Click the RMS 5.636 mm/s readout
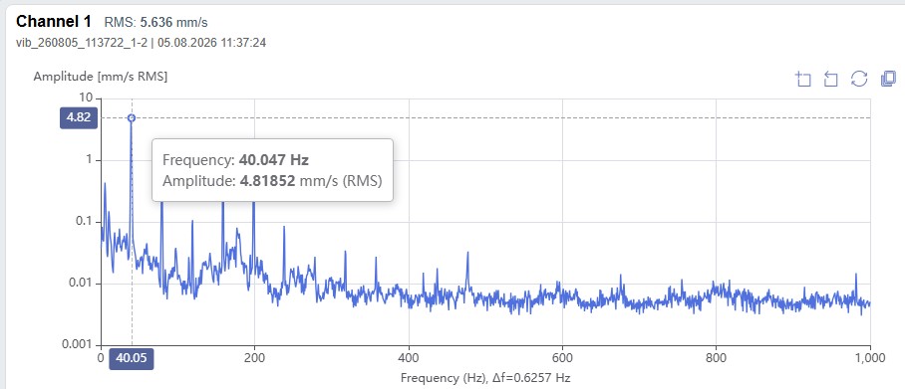Image resolution: width=905 pixels, height=389 pixels. click(x=155, y=23)
